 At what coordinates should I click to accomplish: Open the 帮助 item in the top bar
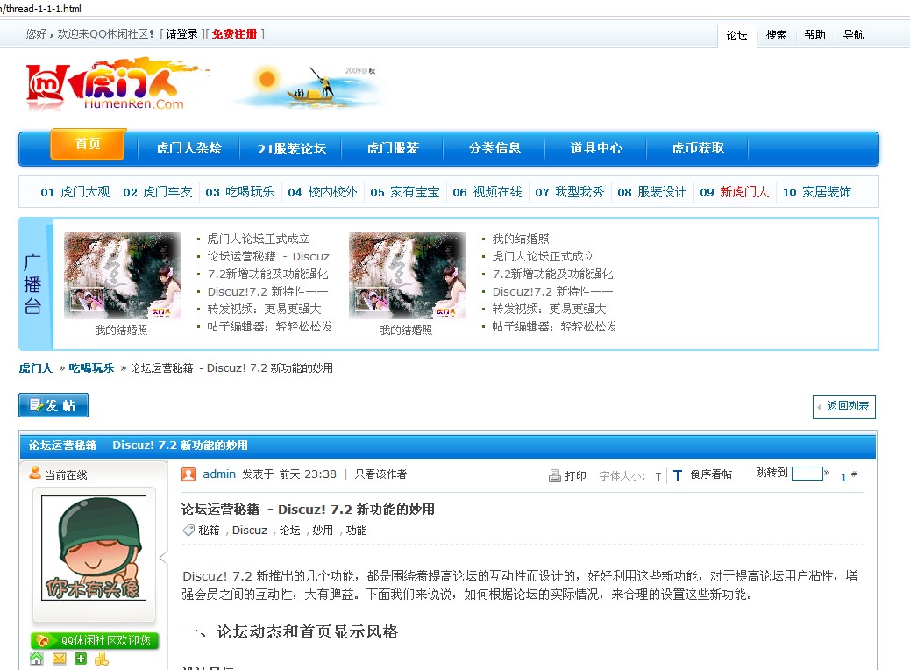pyautogui.click(x=814, y=35)
